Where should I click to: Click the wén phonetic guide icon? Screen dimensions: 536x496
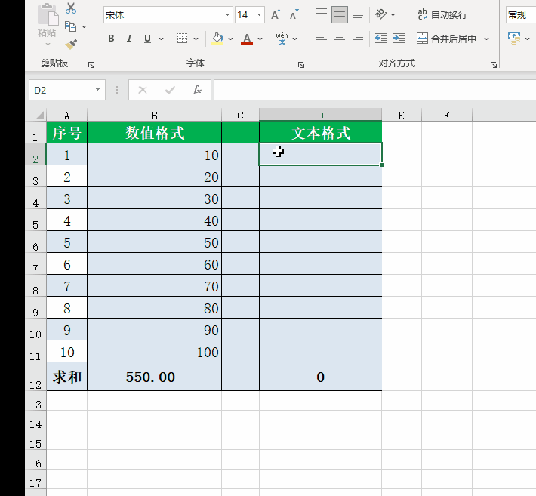282,39
